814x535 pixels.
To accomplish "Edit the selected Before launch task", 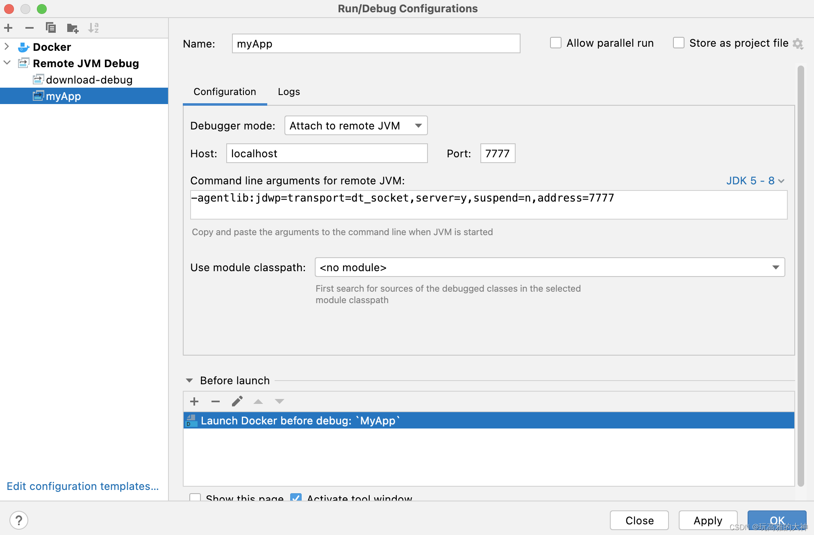I will [237, 401].
